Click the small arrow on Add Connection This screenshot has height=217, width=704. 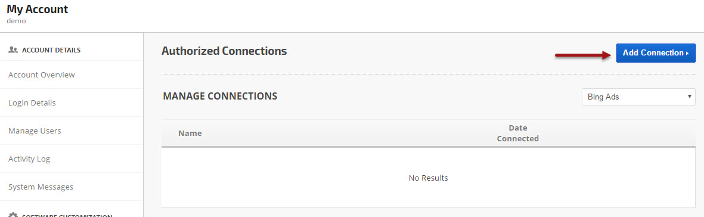[x=687, y=54]
